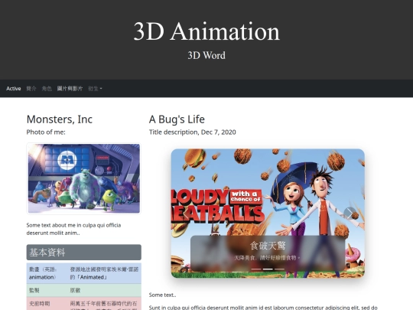Click the Photo of me label
This screenshot has width=413, height=310.
(x=46, y=132)
